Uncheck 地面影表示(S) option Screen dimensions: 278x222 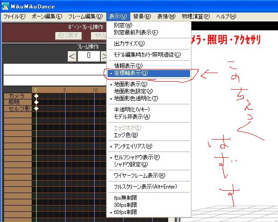pos(149,84)
